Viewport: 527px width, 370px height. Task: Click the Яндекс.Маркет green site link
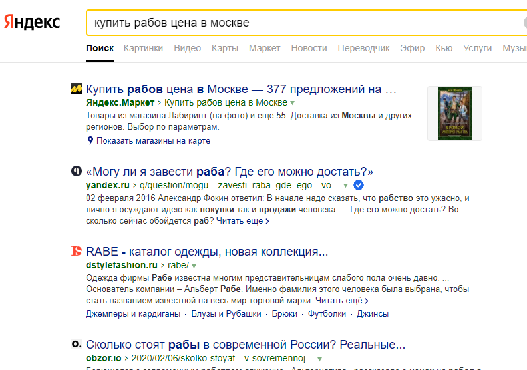click(120, 102)
